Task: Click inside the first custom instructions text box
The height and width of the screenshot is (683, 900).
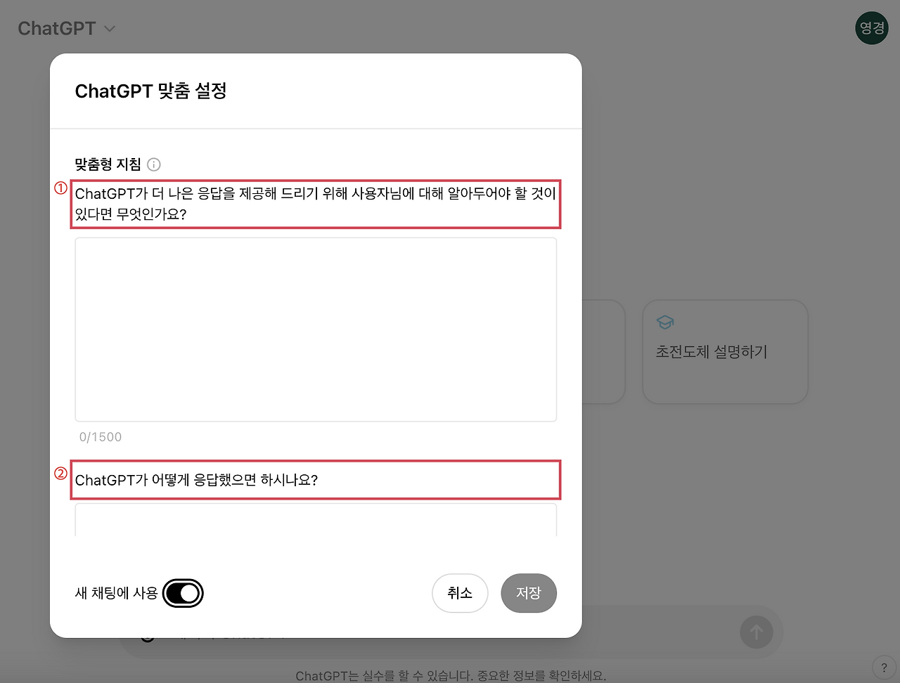Action: point(315,329)
